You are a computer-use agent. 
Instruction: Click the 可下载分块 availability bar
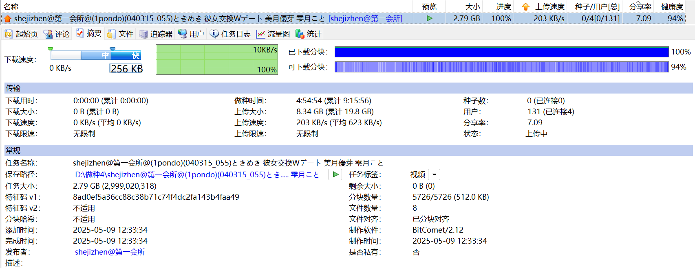pos(501,67)
